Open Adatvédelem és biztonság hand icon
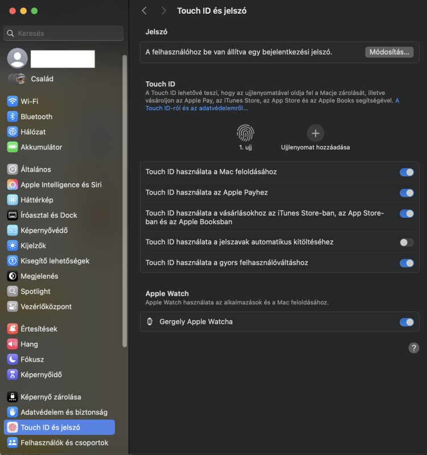The image size is (427, 455). (x=12, y=412)
